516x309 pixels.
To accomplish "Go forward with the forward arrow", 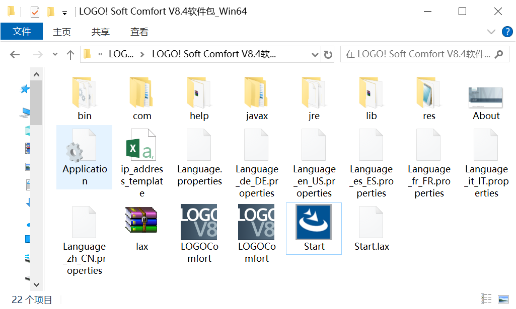I will (38, 54).
